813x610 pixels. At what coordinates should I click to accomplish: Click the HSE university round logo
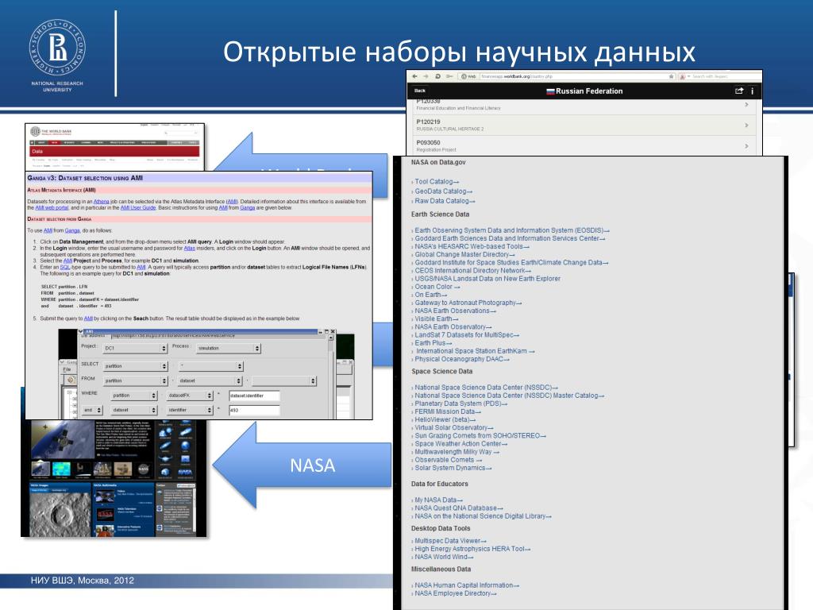click(x=57, y=48)
